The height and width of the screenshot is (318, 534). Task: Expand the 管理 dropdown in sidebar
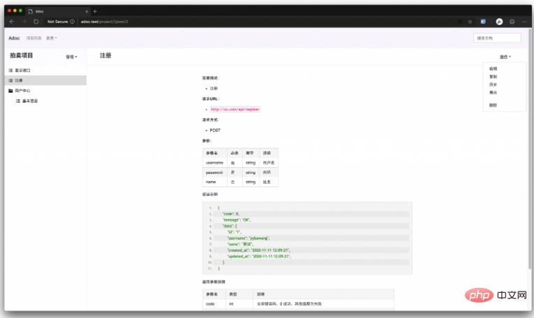[x=71, y=57]
